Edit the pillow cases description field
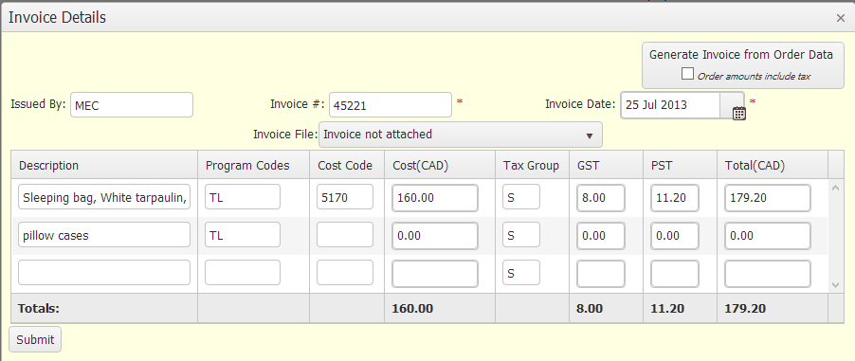 pyautogui.click(x=104, y=235)
